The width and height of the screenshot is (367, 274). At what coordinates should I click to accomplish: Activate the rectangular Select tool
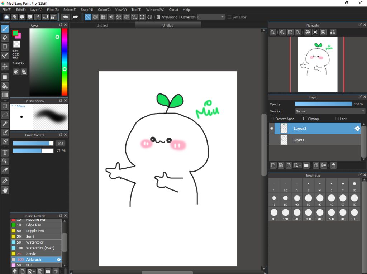[5, 106]
